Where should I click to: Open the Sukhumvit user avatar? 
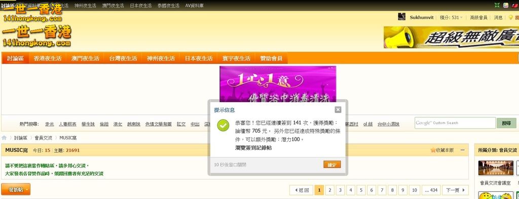point(401,17)
